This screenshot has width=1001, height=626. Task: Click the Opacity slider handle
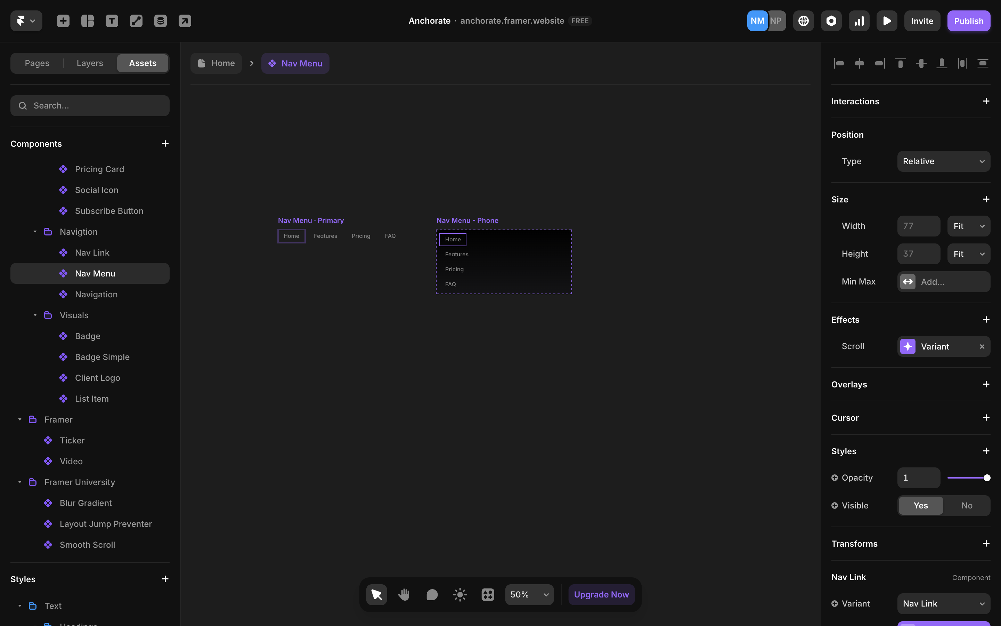pos(987,478)
